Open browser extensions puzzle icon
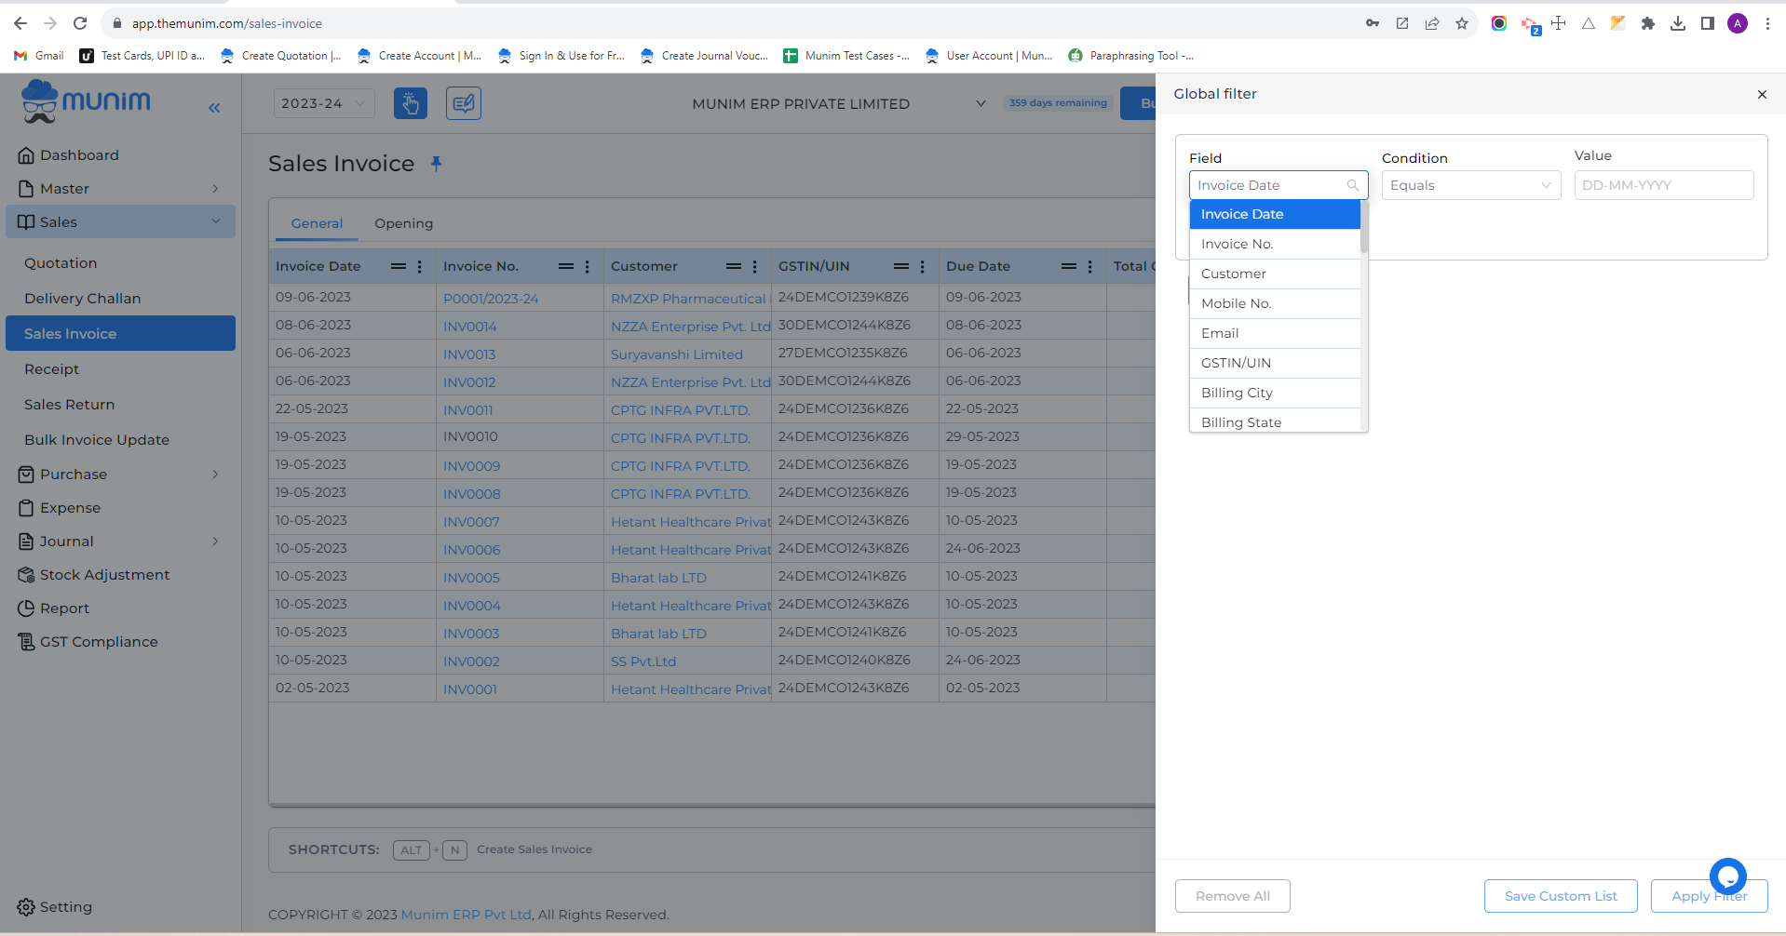Image resolution: width=1786 pixels, height=936 pixels. tap(1648, 23)
